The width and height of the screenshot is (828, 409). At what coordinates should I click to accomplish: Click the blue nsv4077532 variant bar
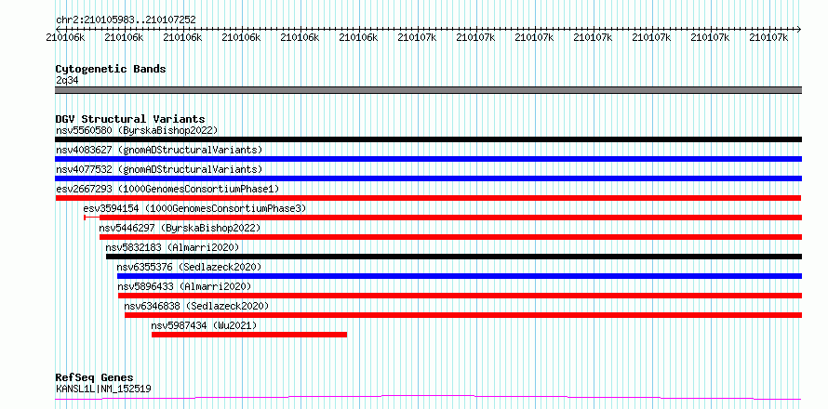pos(428,178)
